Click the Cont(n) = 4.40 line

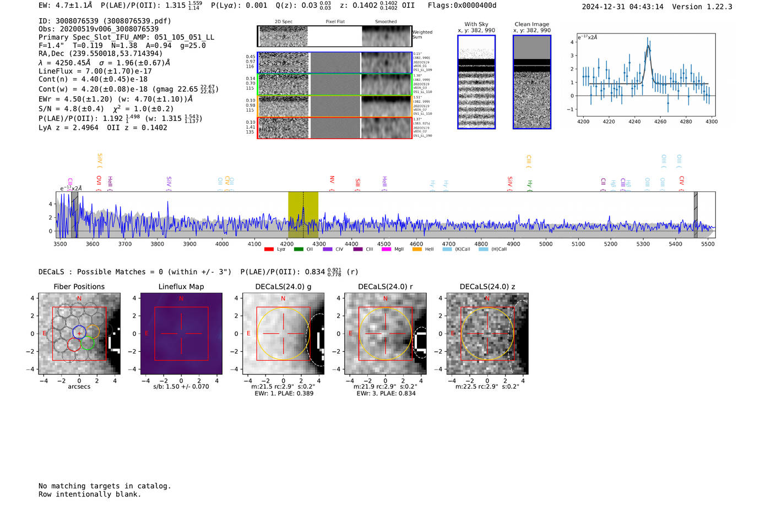pos(93,79)
